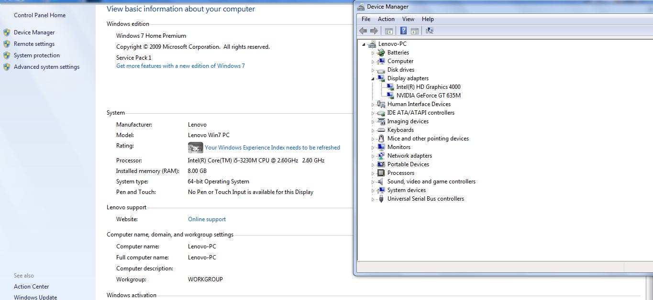
Task: Click the NVIDIA GeForce GT 635M adapter icon
Action: 390,96
